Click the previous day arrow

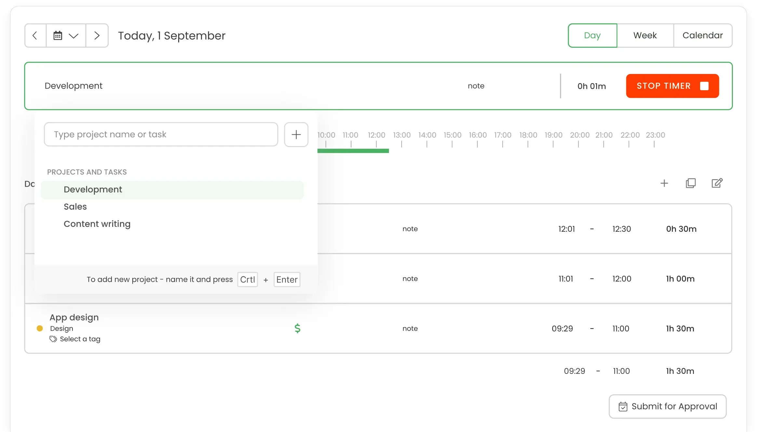[x=35, y=35]
